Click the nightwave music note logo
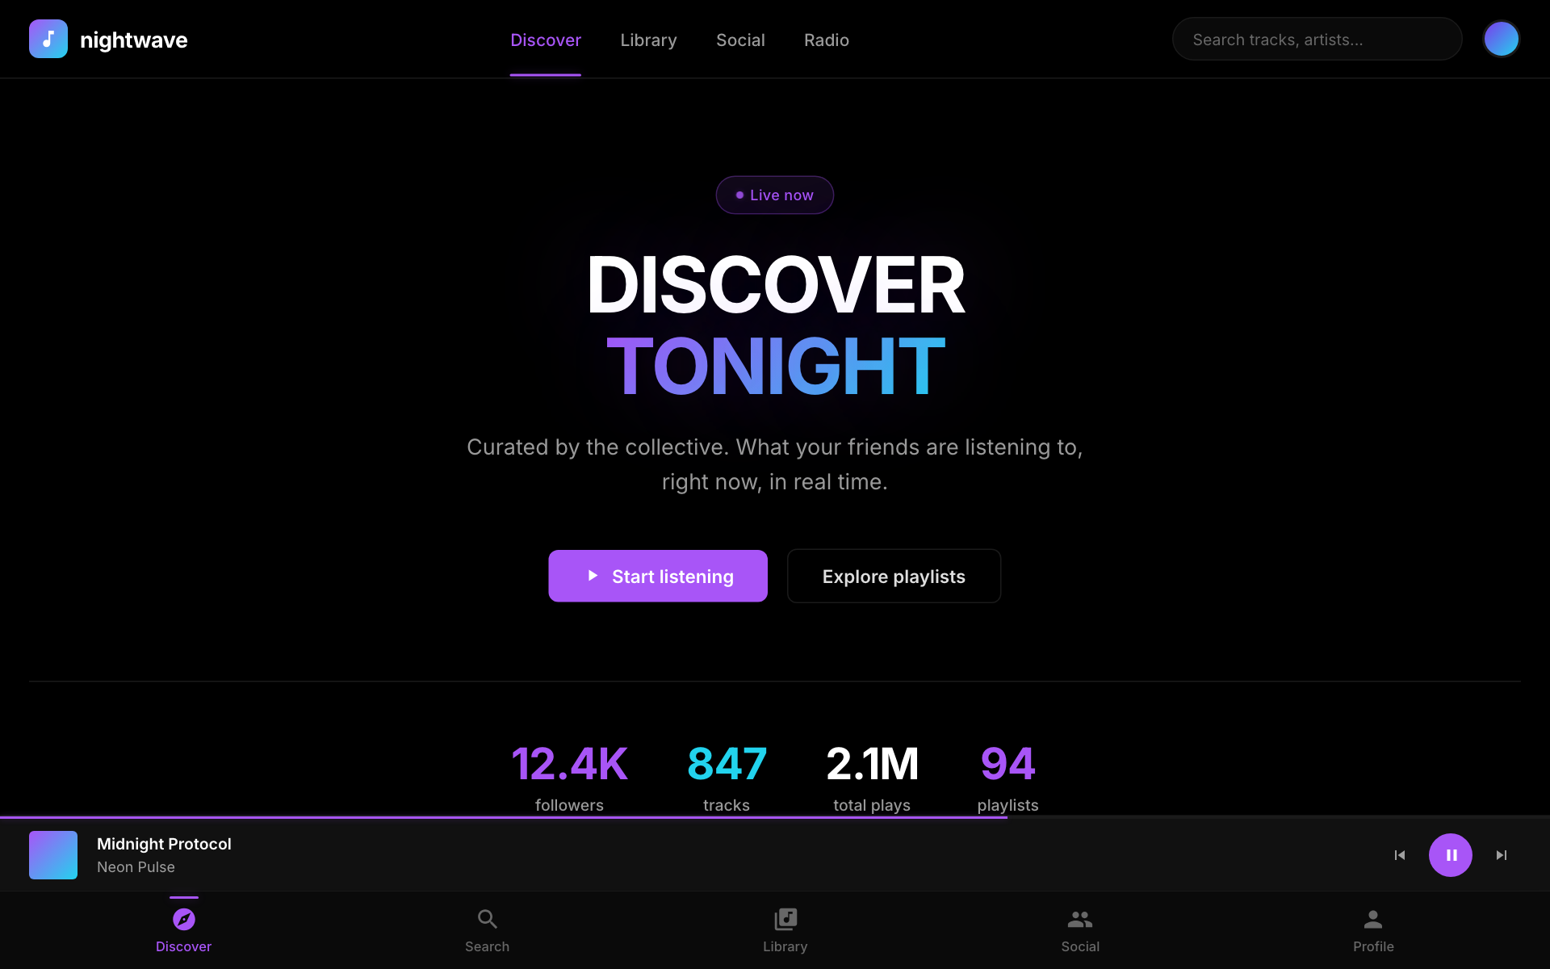1550x969 pixels. coord(48,39)
